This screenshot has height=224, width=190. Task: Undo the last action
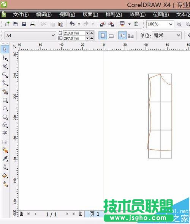(x=72, y=24)
